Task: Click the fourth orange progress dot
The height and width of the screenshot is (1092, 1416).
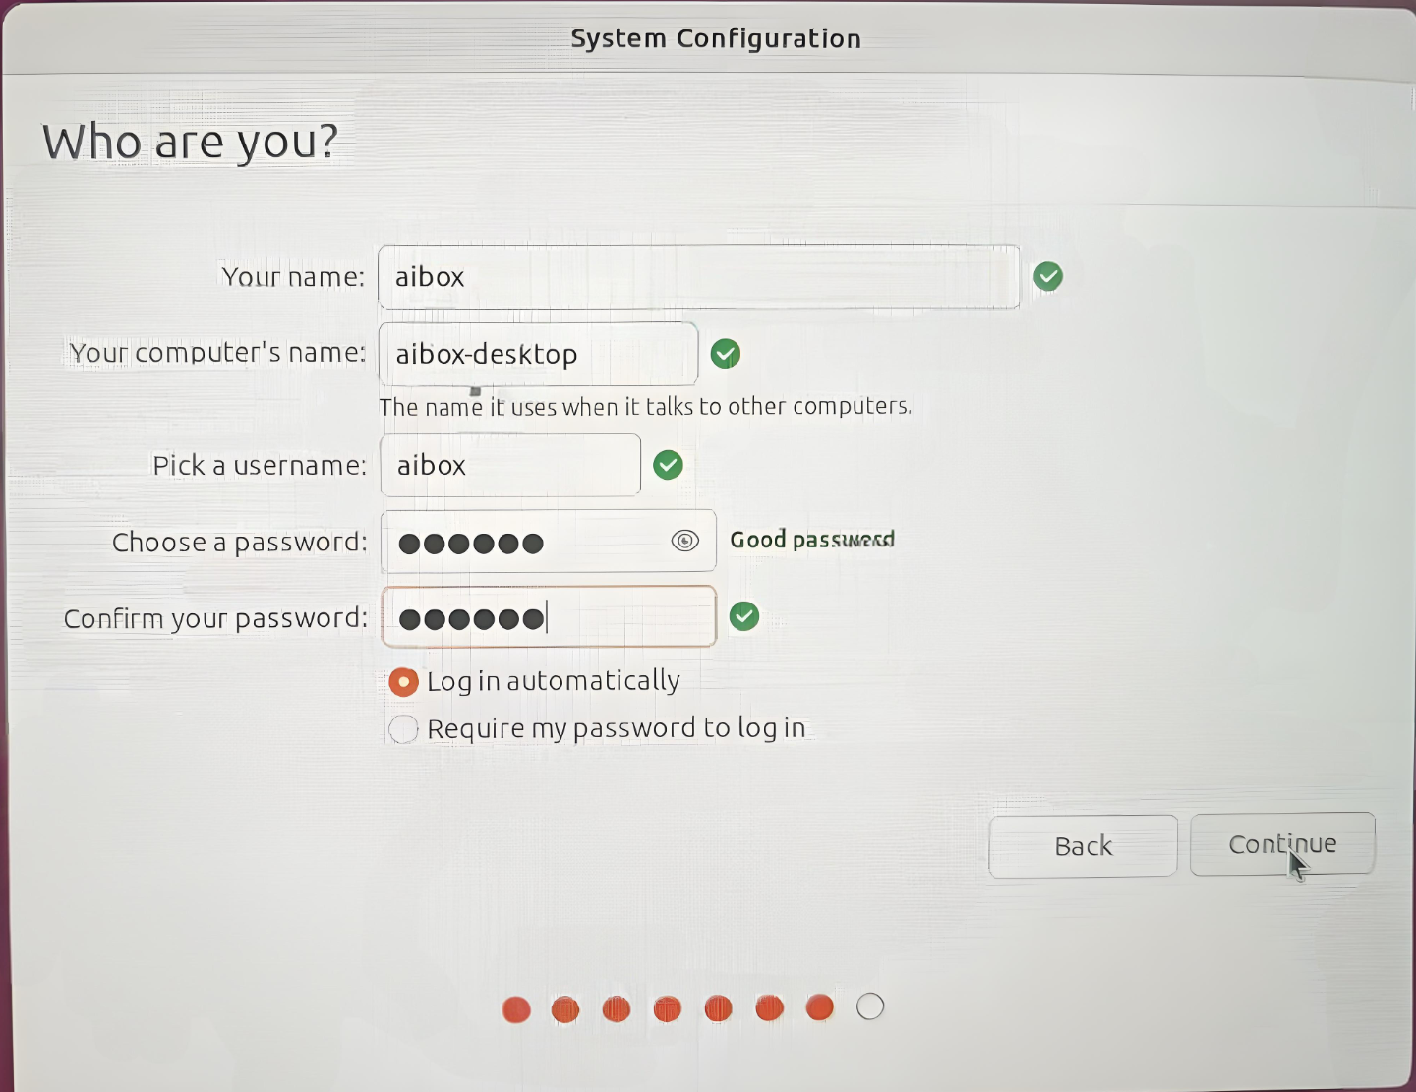Action: pyautogui.click(x=668, y=1008)
